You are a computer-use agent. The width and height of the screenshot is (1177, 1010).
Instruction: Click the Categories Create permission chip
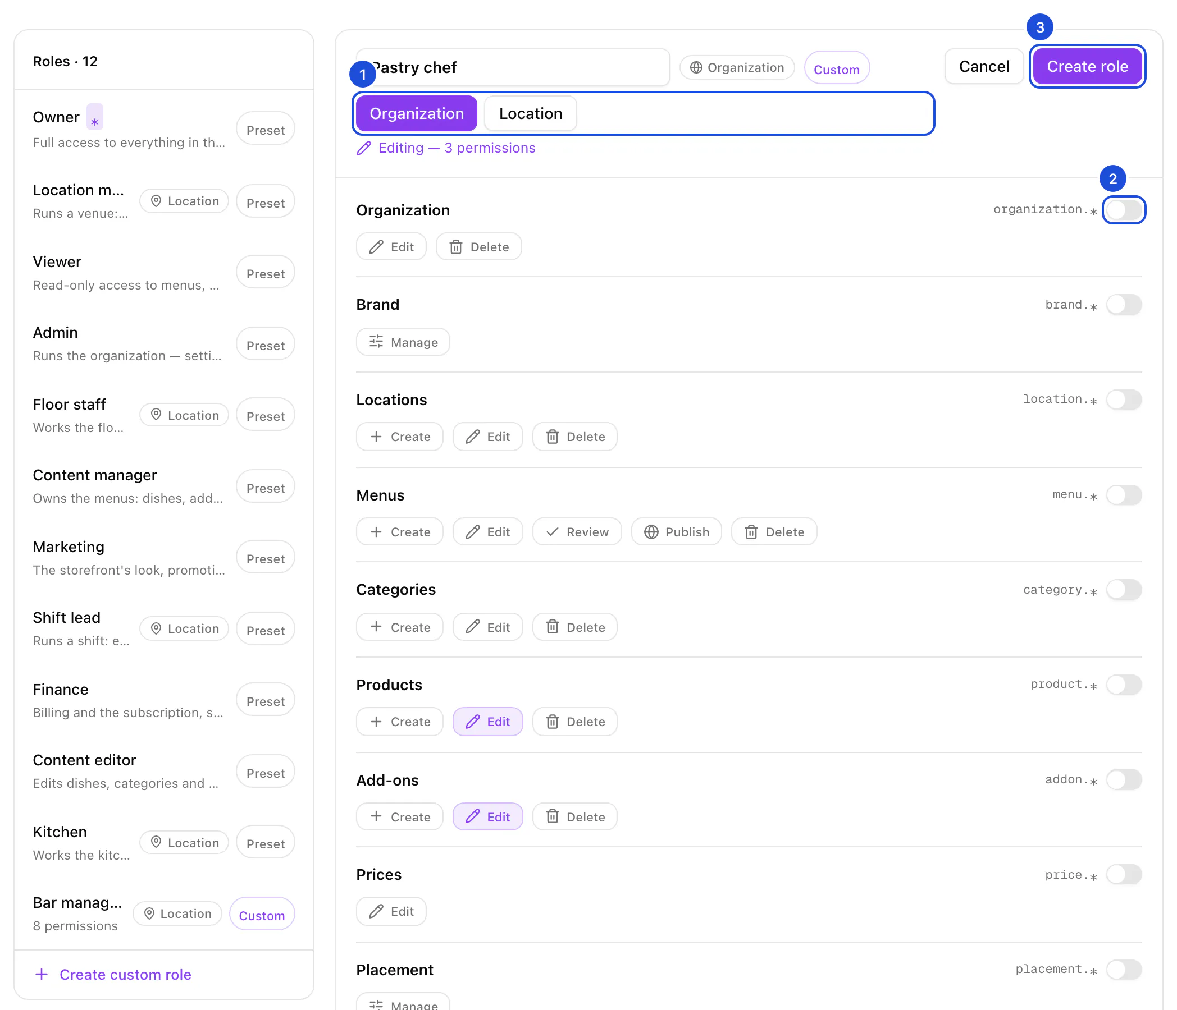(399, 627)
